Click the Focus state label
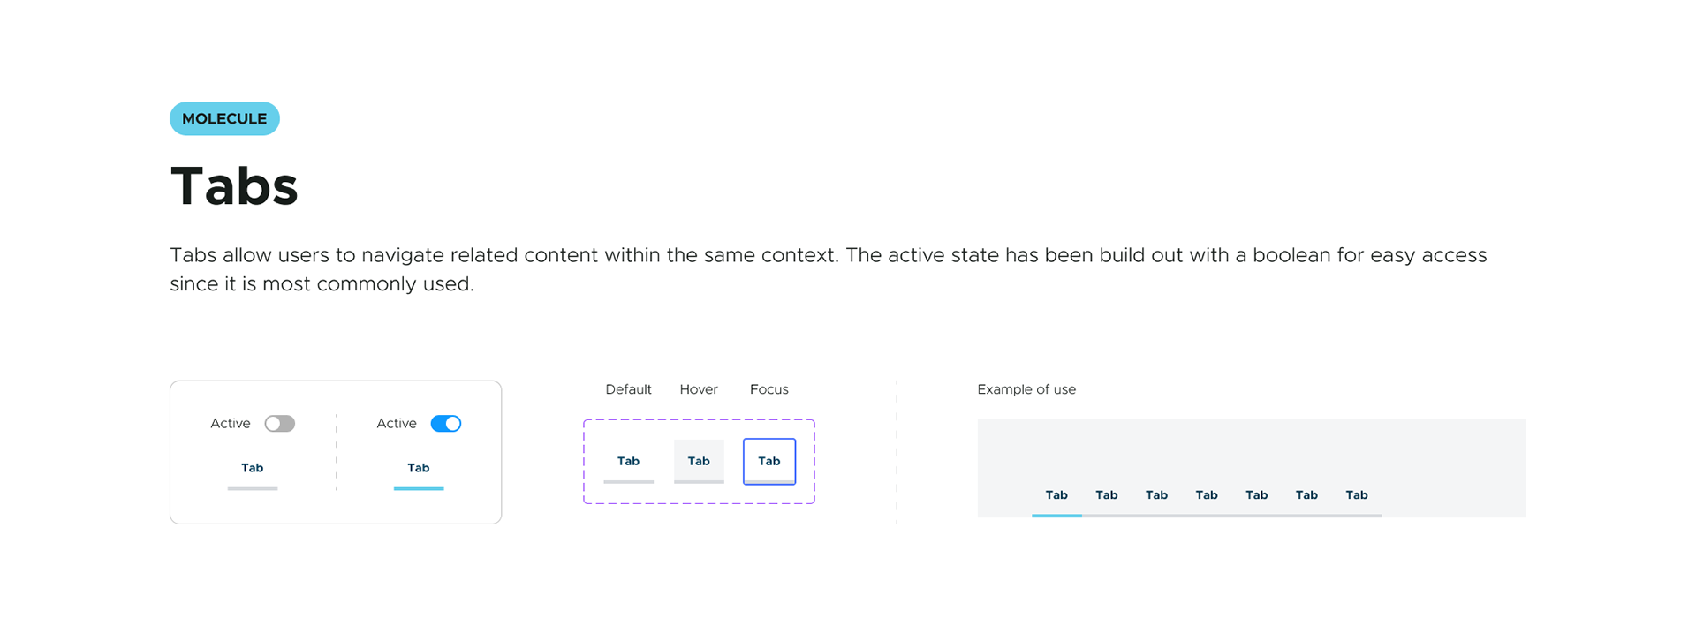 click(x=769, y=389)
